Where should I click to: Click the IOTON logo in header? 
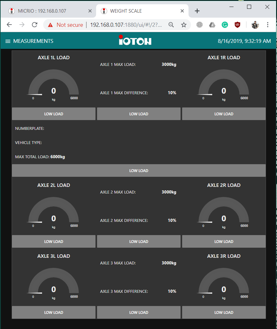[135, 40]
